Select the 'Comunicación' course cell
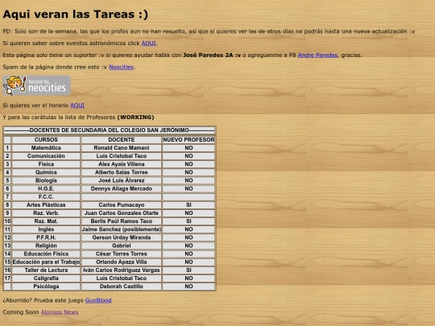Image resolution: width=435 pixels, height=326 pixels. 46,156
